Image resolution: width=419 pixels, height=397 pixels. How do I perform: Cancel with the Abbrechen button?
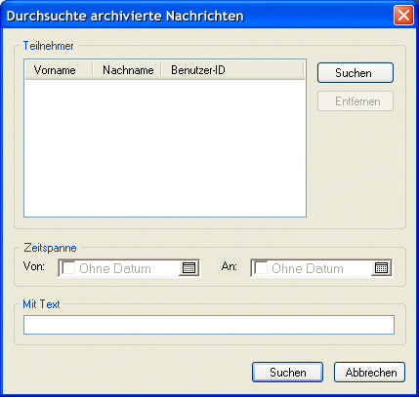pyautogui.click(x=369, y=373)
